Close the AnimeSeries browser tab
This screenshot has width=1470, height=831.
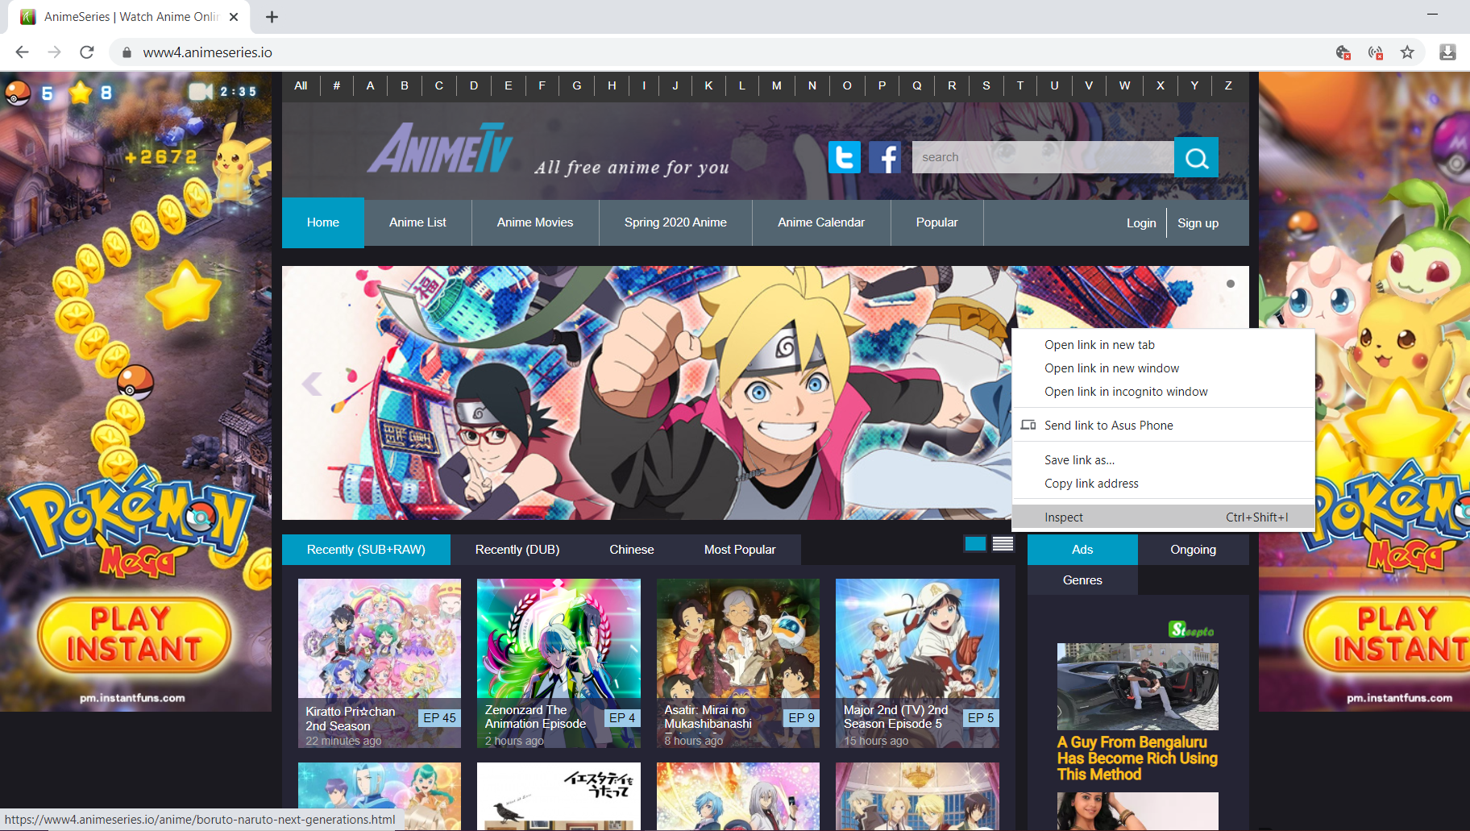(x=234, y=17)
